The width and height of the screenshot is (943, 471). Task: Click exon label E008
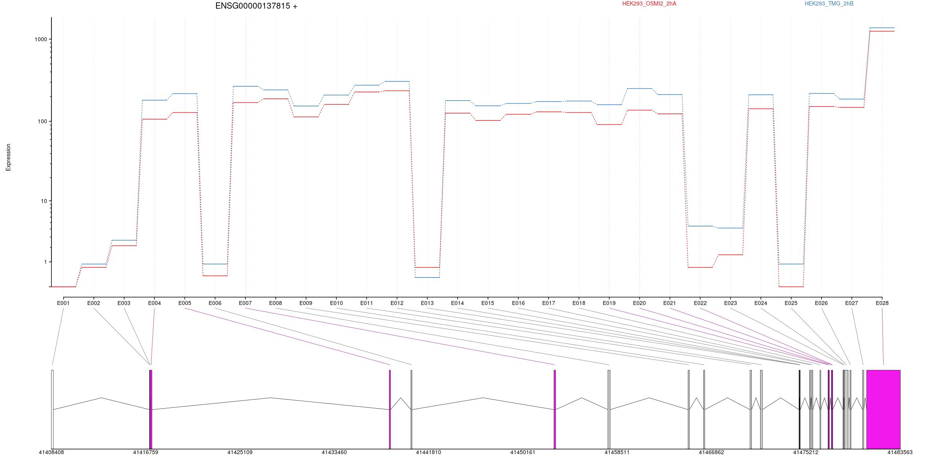[275, 303]
